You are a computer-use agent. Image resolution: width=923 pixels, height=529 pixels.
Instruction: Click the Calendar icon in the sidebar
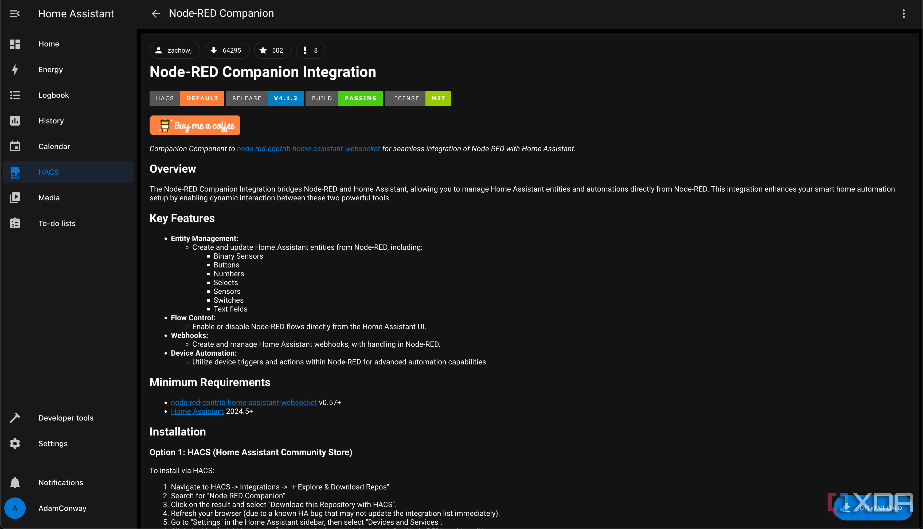click(x=15, y=146)
